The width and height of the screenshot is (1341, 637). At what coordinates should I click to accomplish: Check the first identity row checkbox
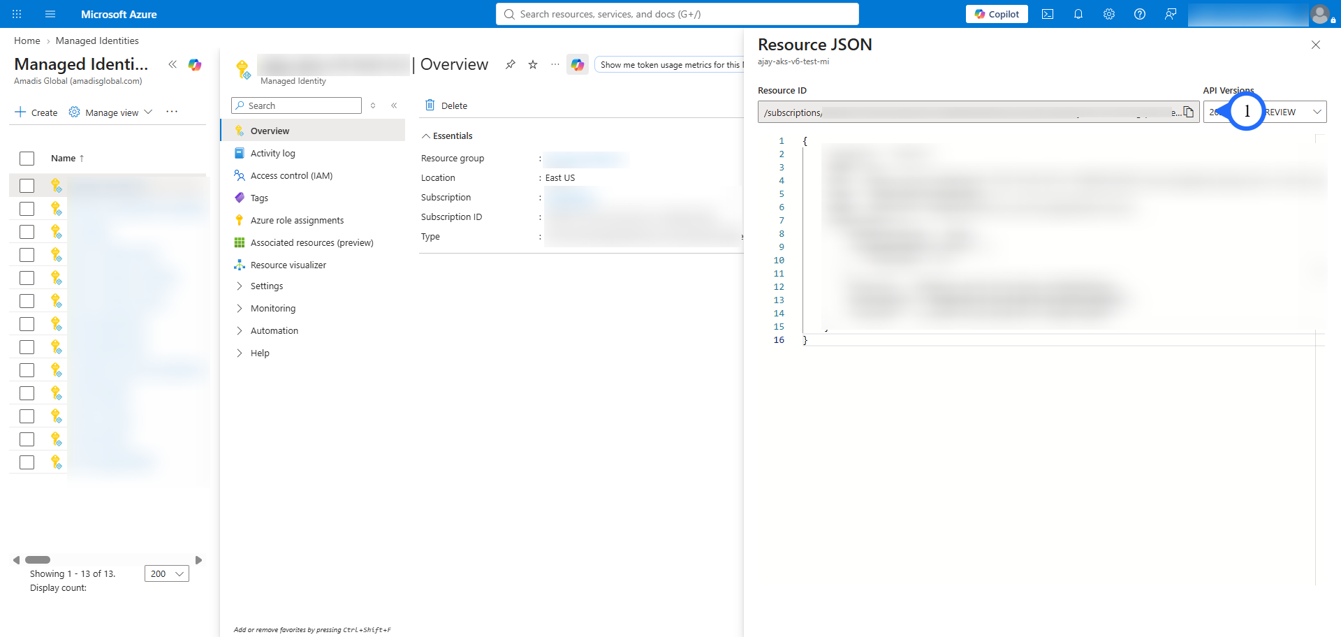tap(27, 186)
